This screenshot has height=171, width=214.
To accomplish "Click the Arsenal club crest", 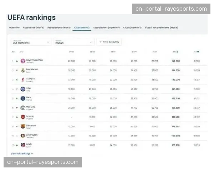I will point(23,117).
